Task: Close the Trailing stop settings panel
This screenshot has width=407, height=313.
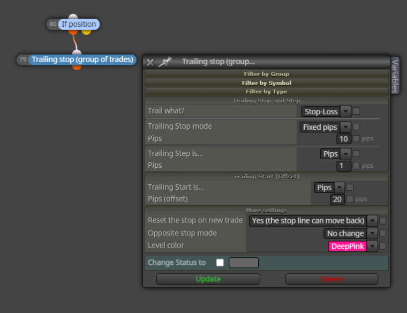Action: coord(150,62)
